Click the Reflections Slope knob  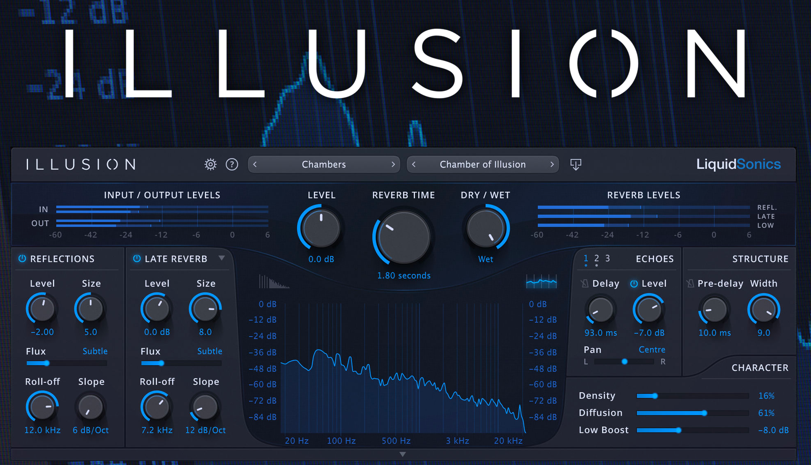(90, 407)
